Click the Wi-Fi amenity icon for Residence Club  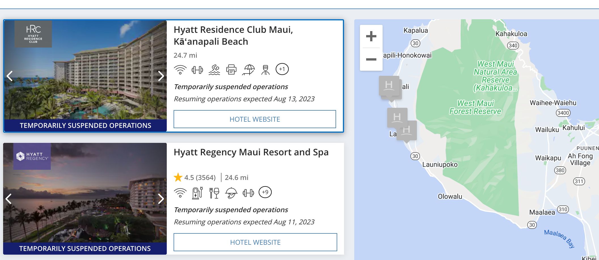click(x=180, y=69)
